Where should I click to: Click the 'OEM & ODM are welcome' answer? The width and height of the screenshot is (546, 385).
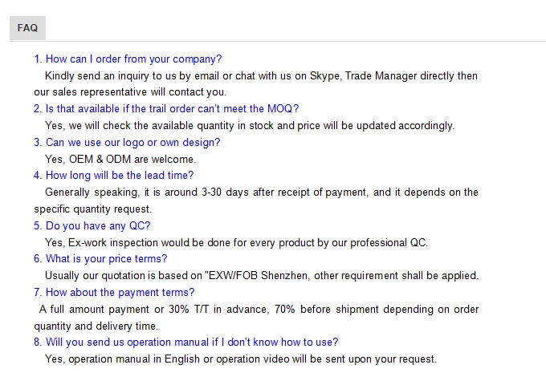[x=120, y=159]
